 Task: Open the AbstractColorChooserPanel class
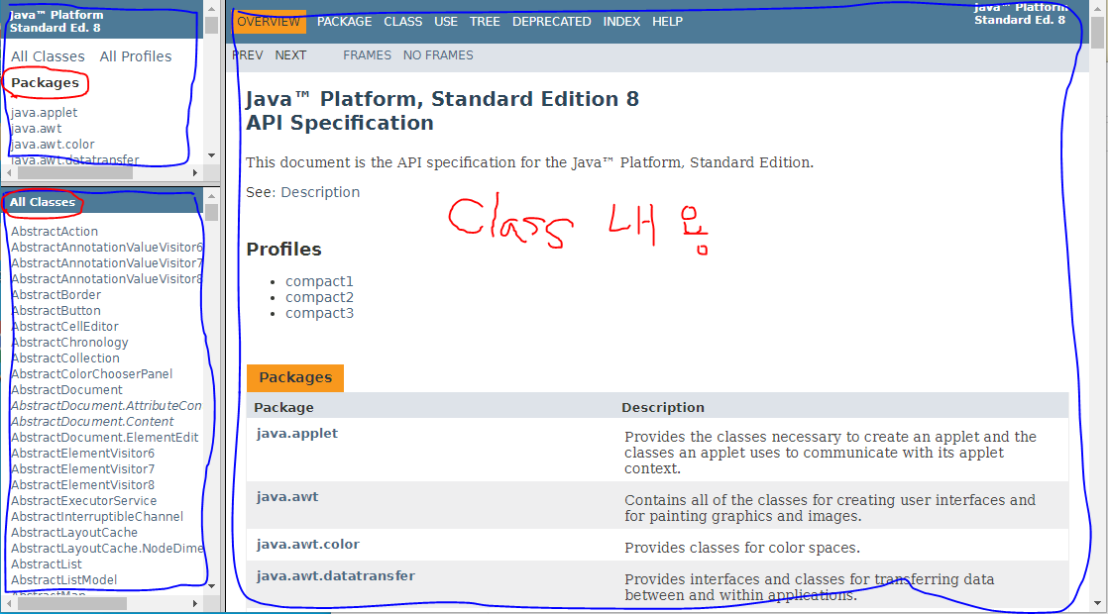click(x=91, y=374)
